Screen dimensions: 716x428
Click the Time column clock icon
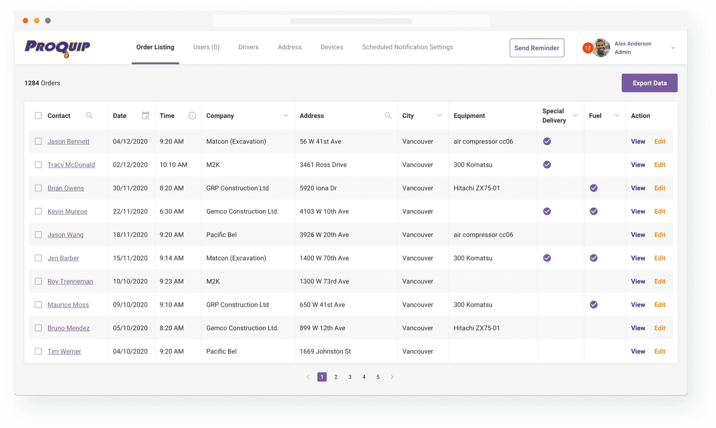tap(192, 116)
